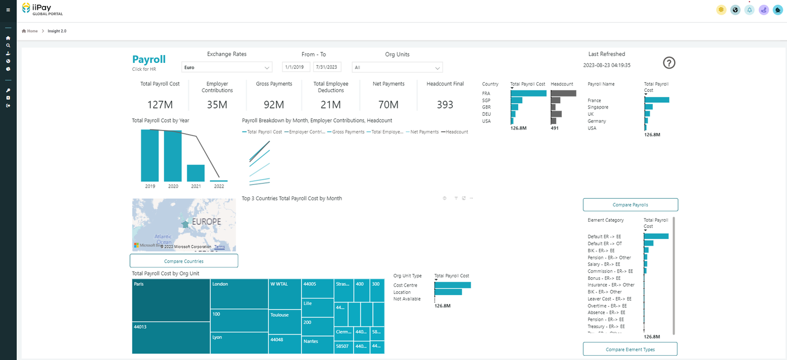Click the pie chart icon in the sidebar
The image size is (787, 360).
click(7, 69)
